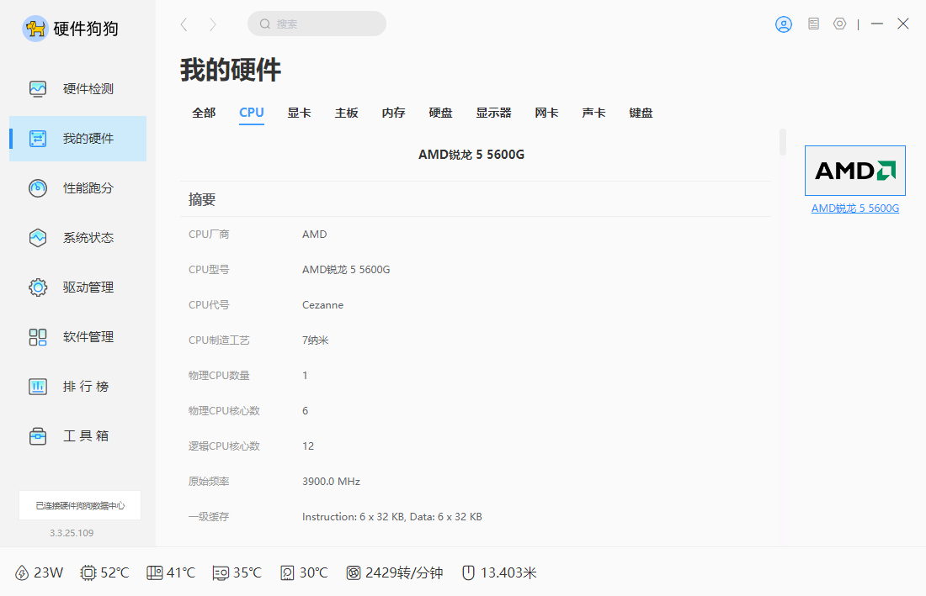Go to 系统状态 in sidebar

point(78,238)
